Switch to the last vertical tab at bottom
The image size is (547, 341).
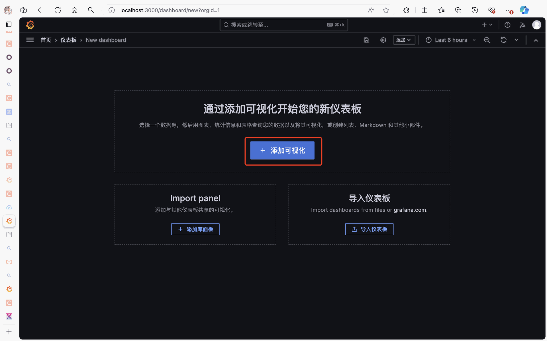pyautogui.click(x=9, y=316)
